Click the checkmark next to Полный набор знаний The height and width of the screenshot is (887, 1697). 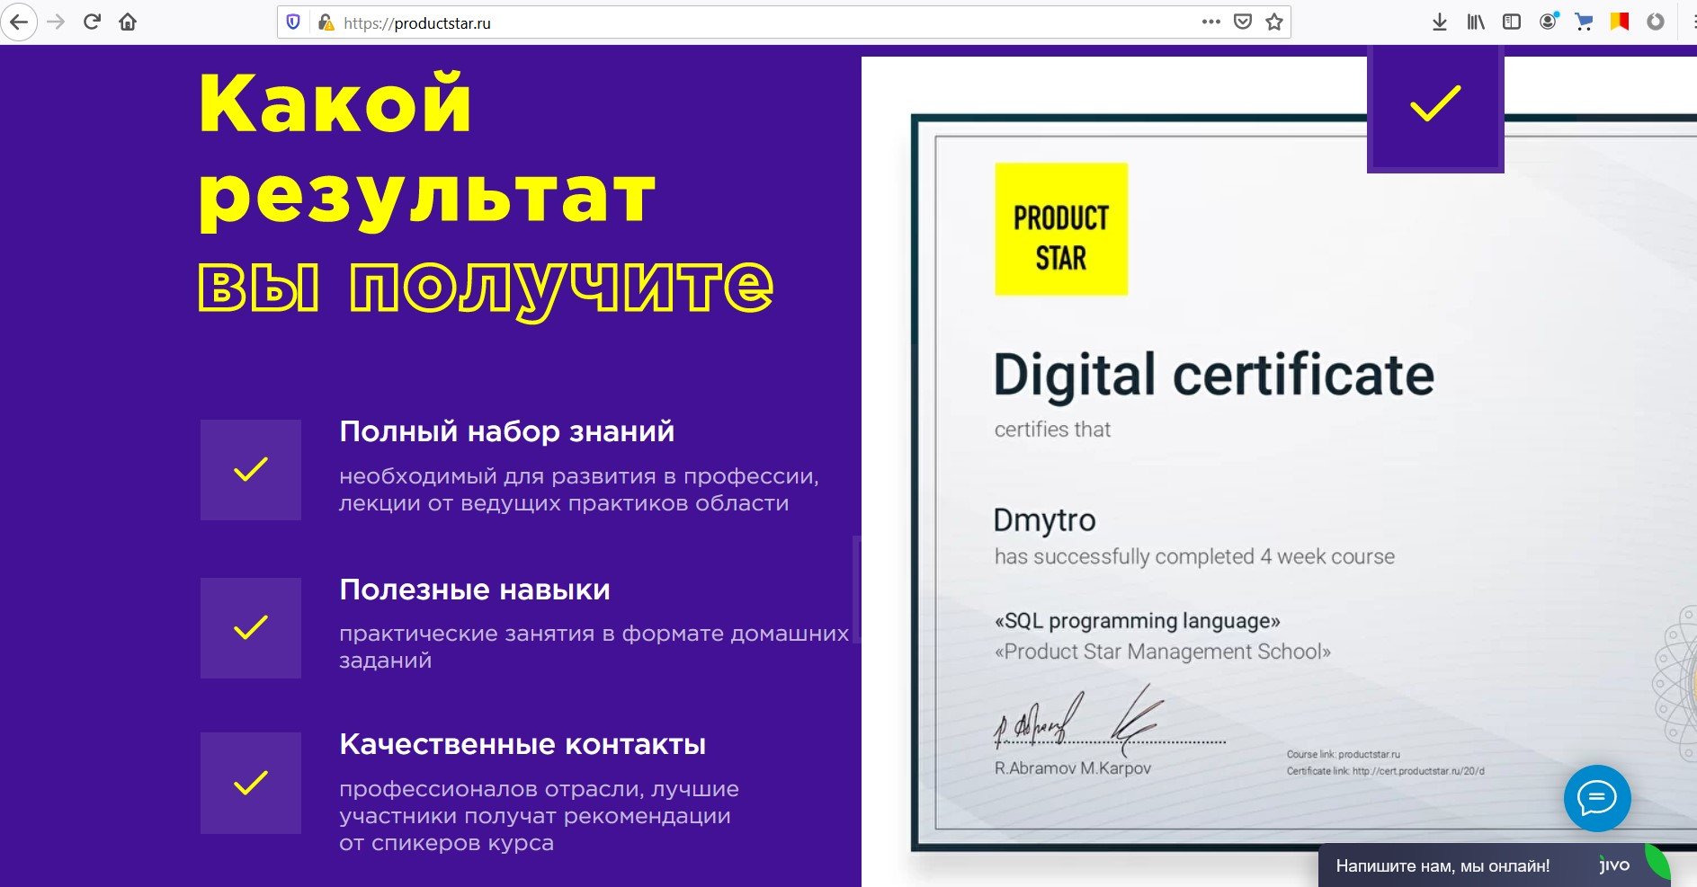[251, 470]
